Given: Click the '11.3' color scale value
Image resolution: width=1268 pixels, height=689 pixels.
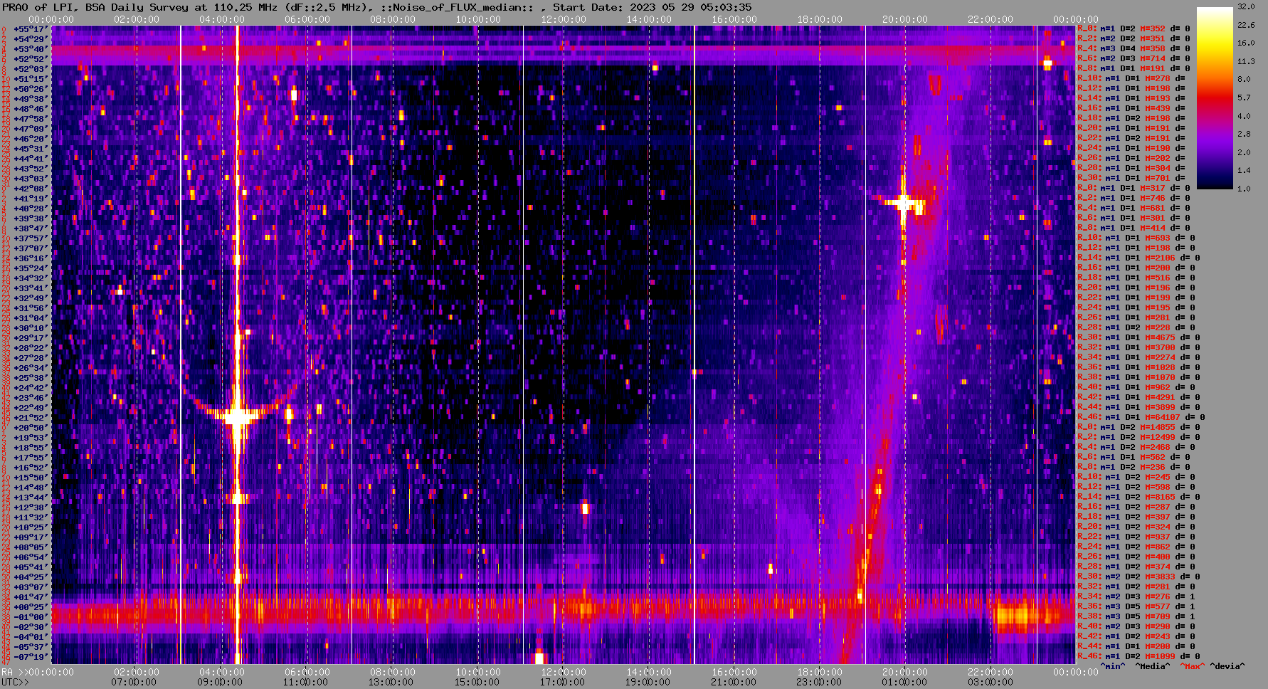Looking at the screenshot, I should click(x=1246, y=61).
